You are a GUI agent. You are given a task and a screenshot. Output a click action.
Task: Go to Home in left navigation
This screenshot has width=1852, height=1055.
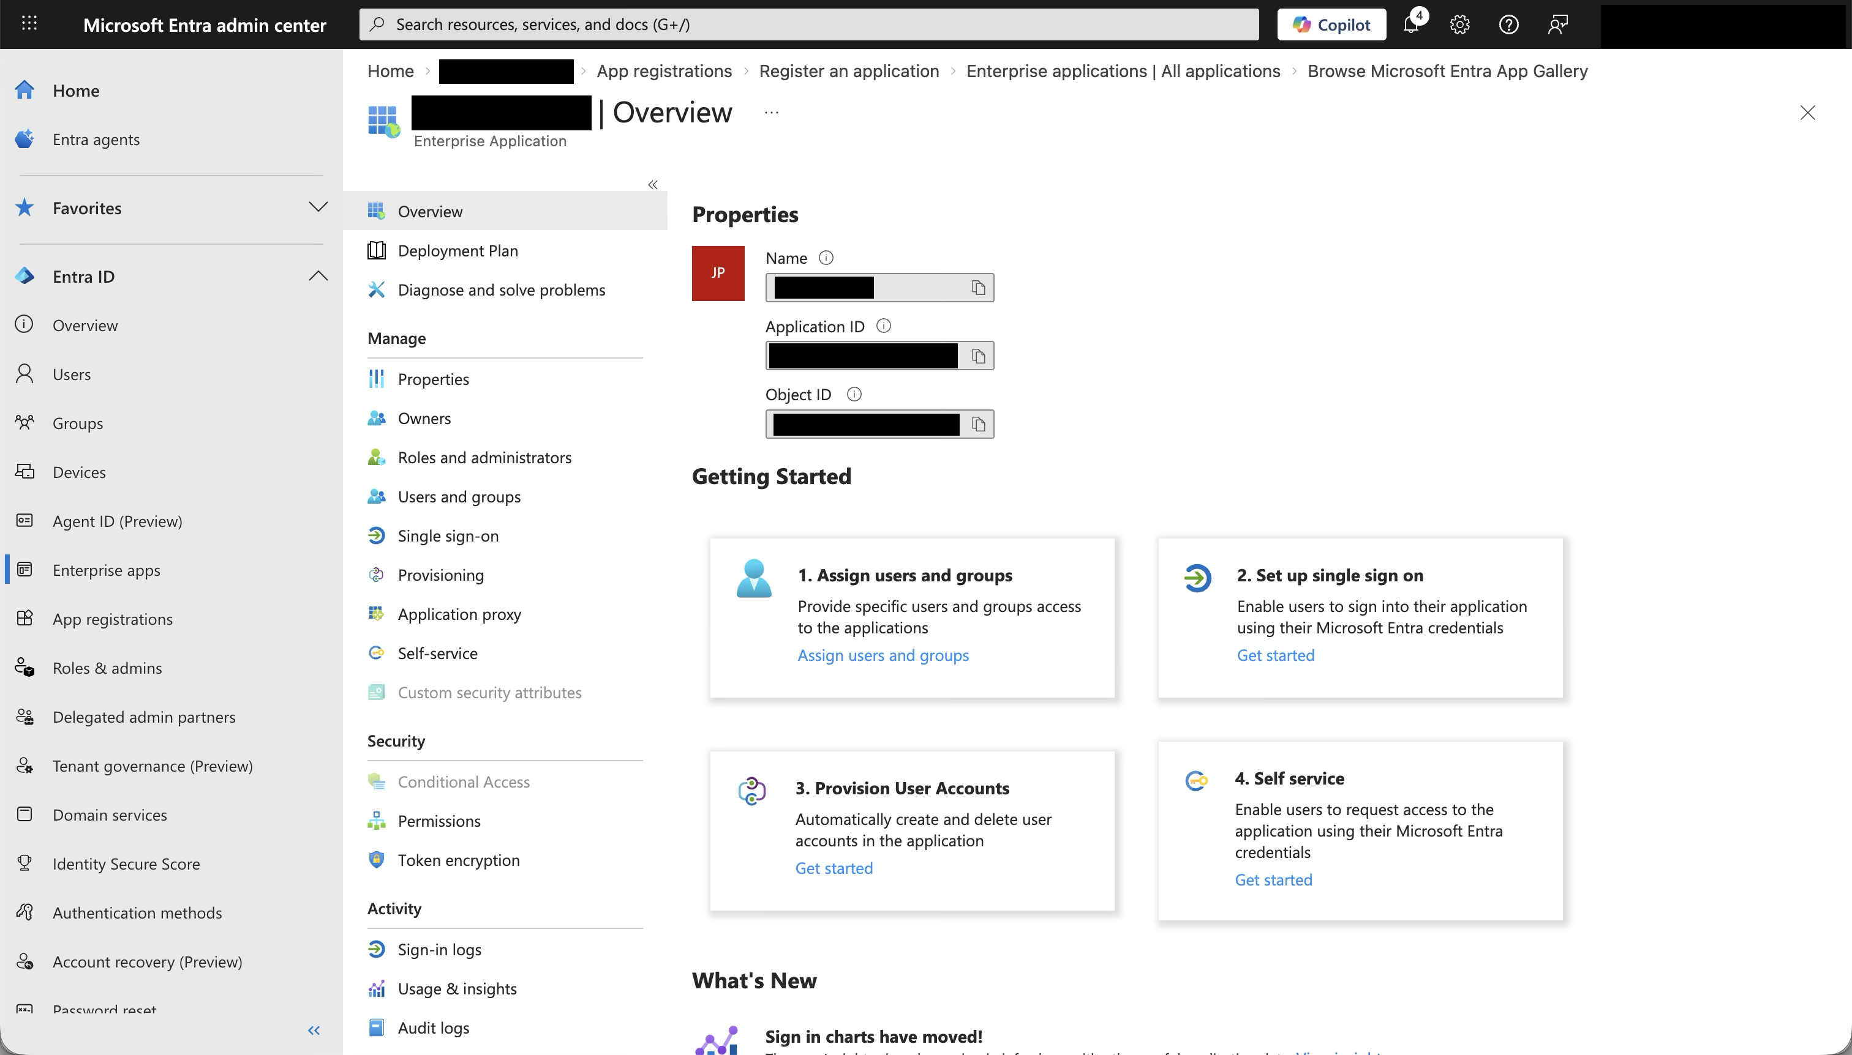click(x=76, y=91)
